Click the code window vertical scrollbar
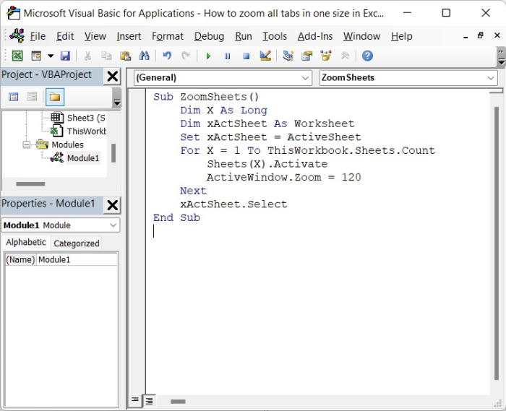This screenshot has width=506, height=411. tap(497, 243)
